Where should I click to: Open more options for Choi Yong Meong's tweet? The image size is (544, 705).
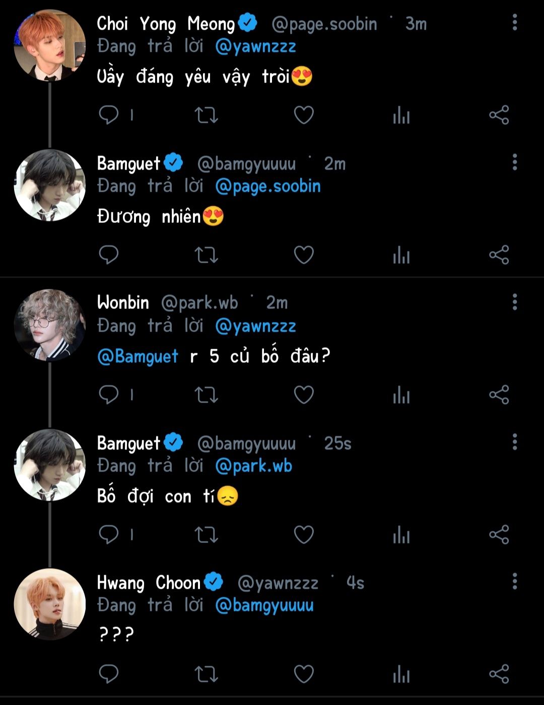(x=514, y=23)
